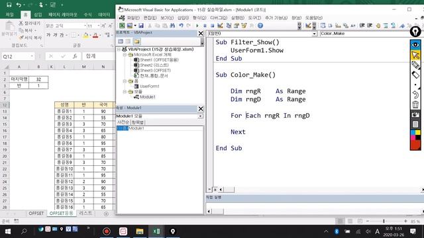Image resolution: width=424 pixels, height=238 pixels.
Task: Click the Toggle Breakpoint hand icon
Action: point(378,26)
